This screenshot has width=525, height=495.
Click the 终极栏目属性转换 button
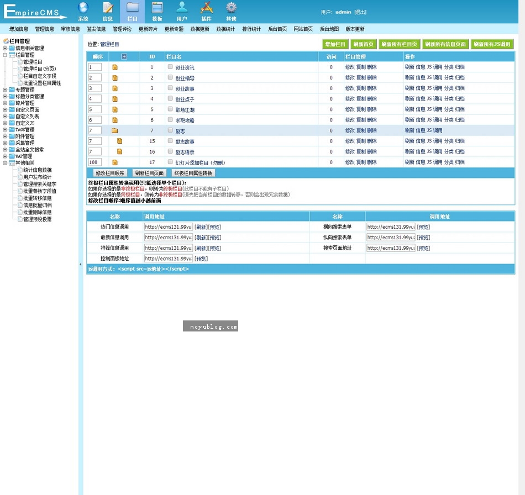193,173
